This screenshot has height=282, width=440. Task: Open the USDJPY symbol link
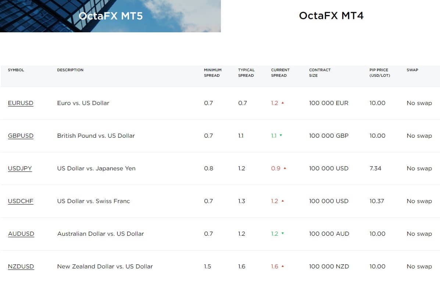click(x=20, y=169)
